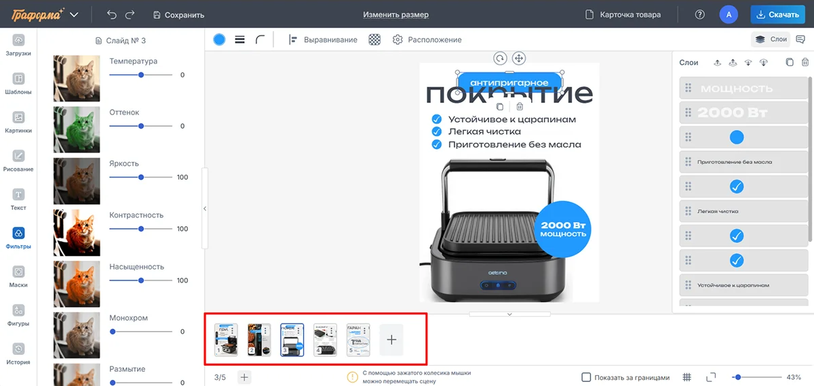Open the comments icon near Layers

click(802, 39)
